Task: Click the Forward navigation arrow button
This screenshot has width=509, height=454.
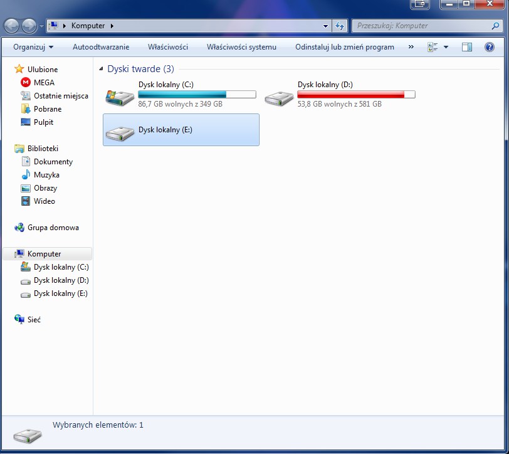Action: pos(29,26)
